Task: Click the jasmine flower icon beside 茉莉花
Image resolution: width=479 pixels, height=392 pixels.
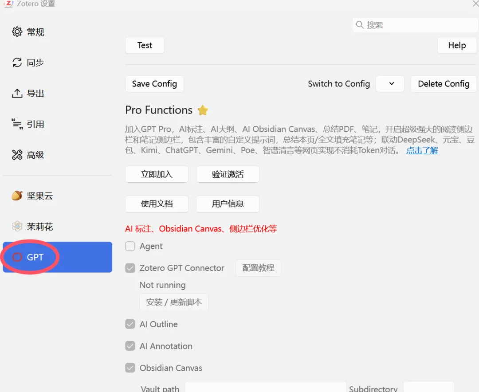Action: click(17, 227)
